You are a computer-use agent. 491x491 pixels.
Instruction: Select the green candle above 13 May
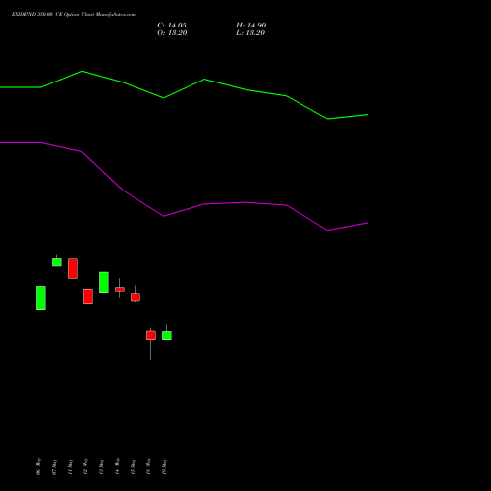[104, 282]
